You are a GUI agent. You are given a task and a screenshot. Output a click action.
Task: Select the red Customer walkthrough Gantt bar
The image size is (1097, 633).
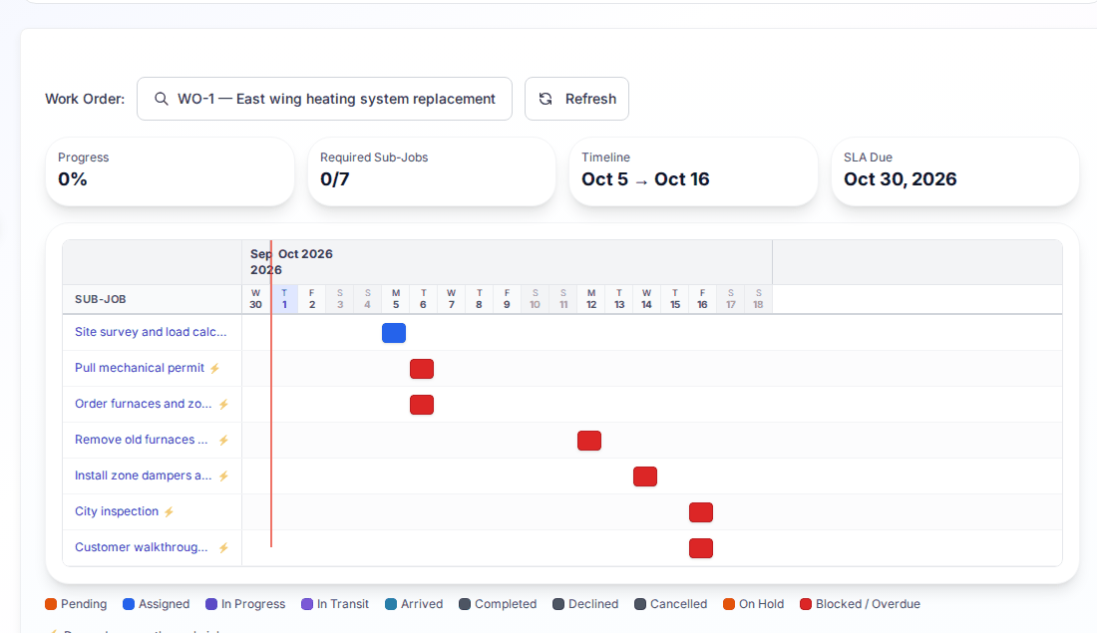701,548
